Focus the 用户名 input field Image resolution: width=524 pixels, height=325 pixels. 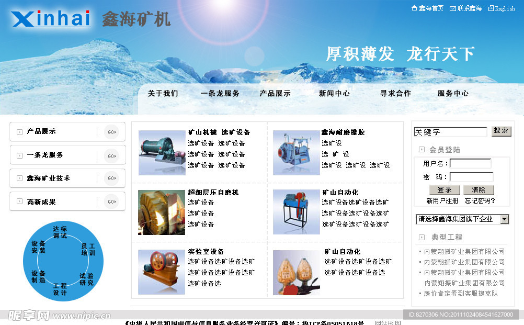pyautogui.click(x=471, y=163)
